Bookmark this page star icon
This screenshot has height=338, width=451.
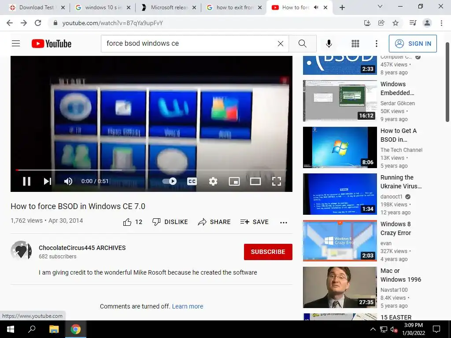pyautogui.click(x=396, y=23)
